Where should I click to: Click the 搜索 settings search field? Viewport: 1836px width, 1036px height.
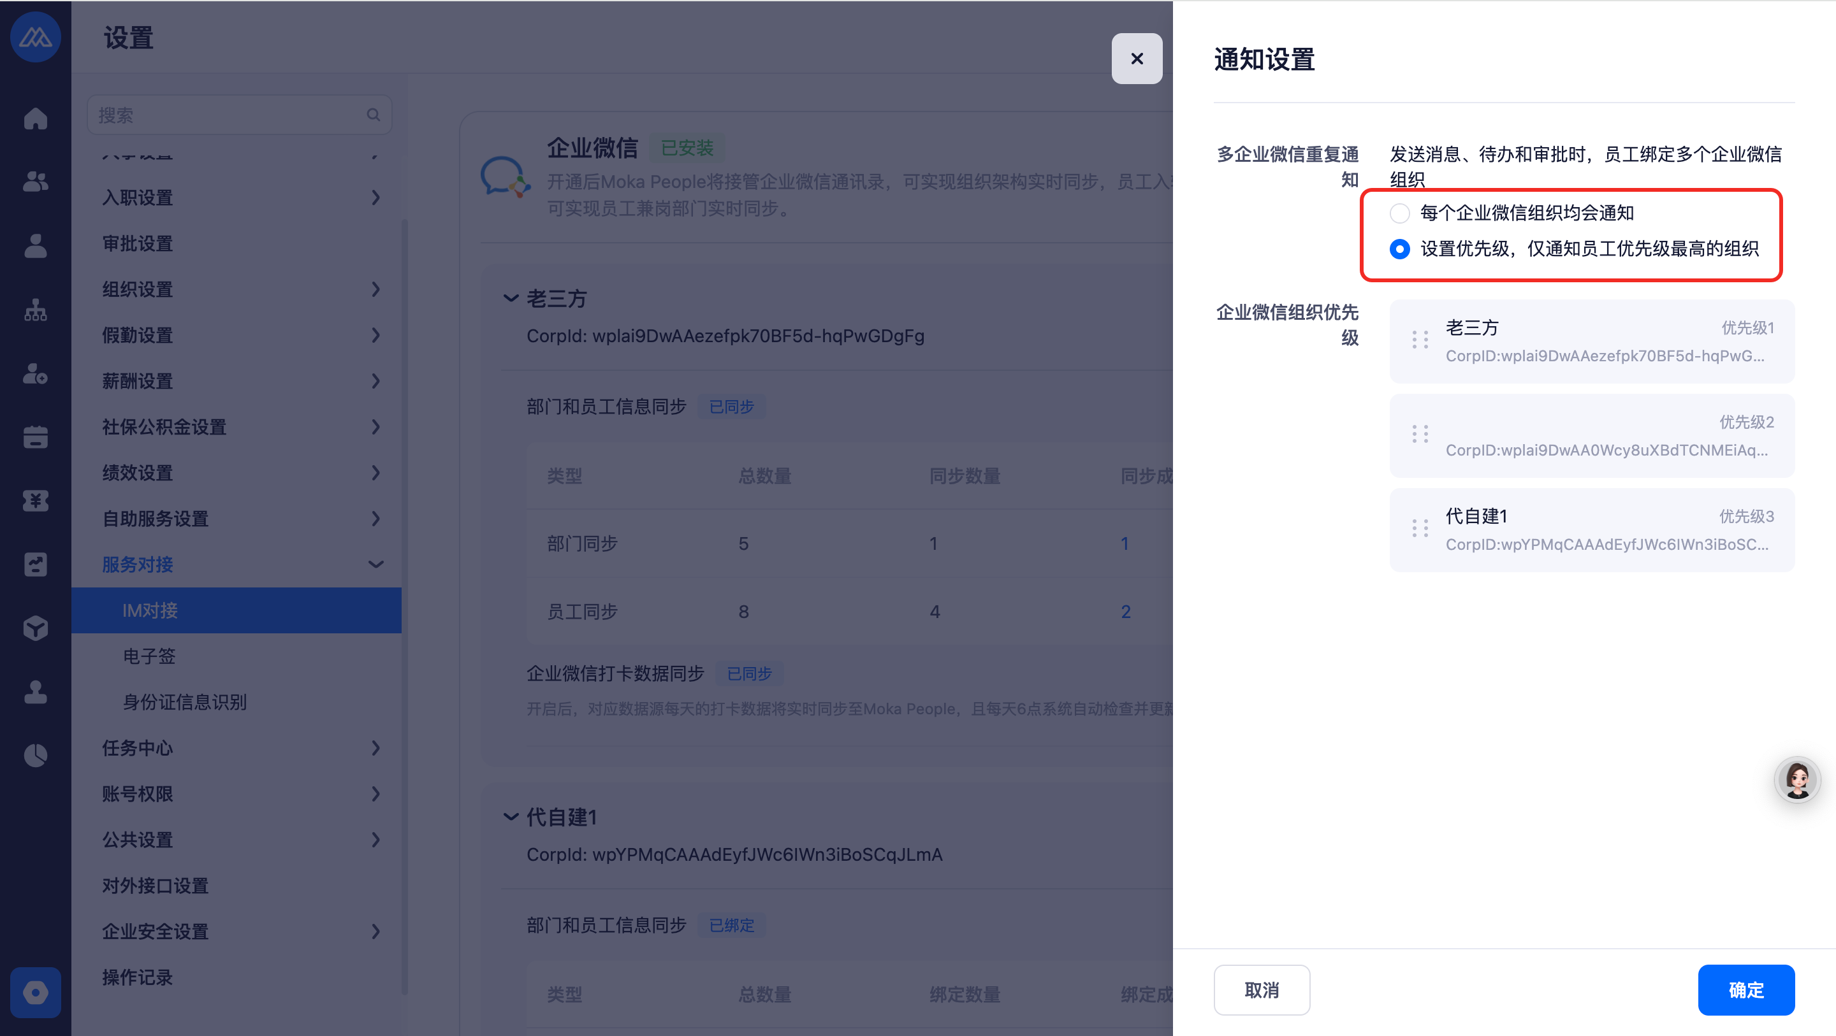pos(228,115)
